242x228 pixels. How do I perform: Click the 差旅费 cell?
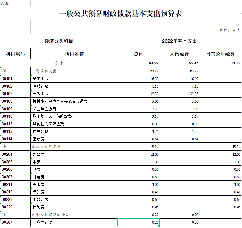click(74, 185)
